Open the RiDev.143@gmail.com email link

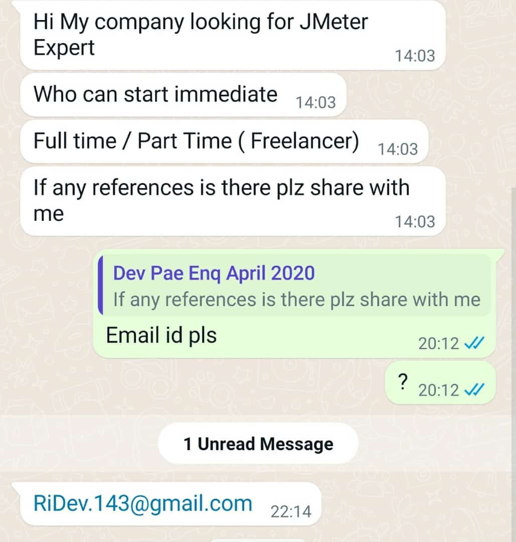[142, 503]
